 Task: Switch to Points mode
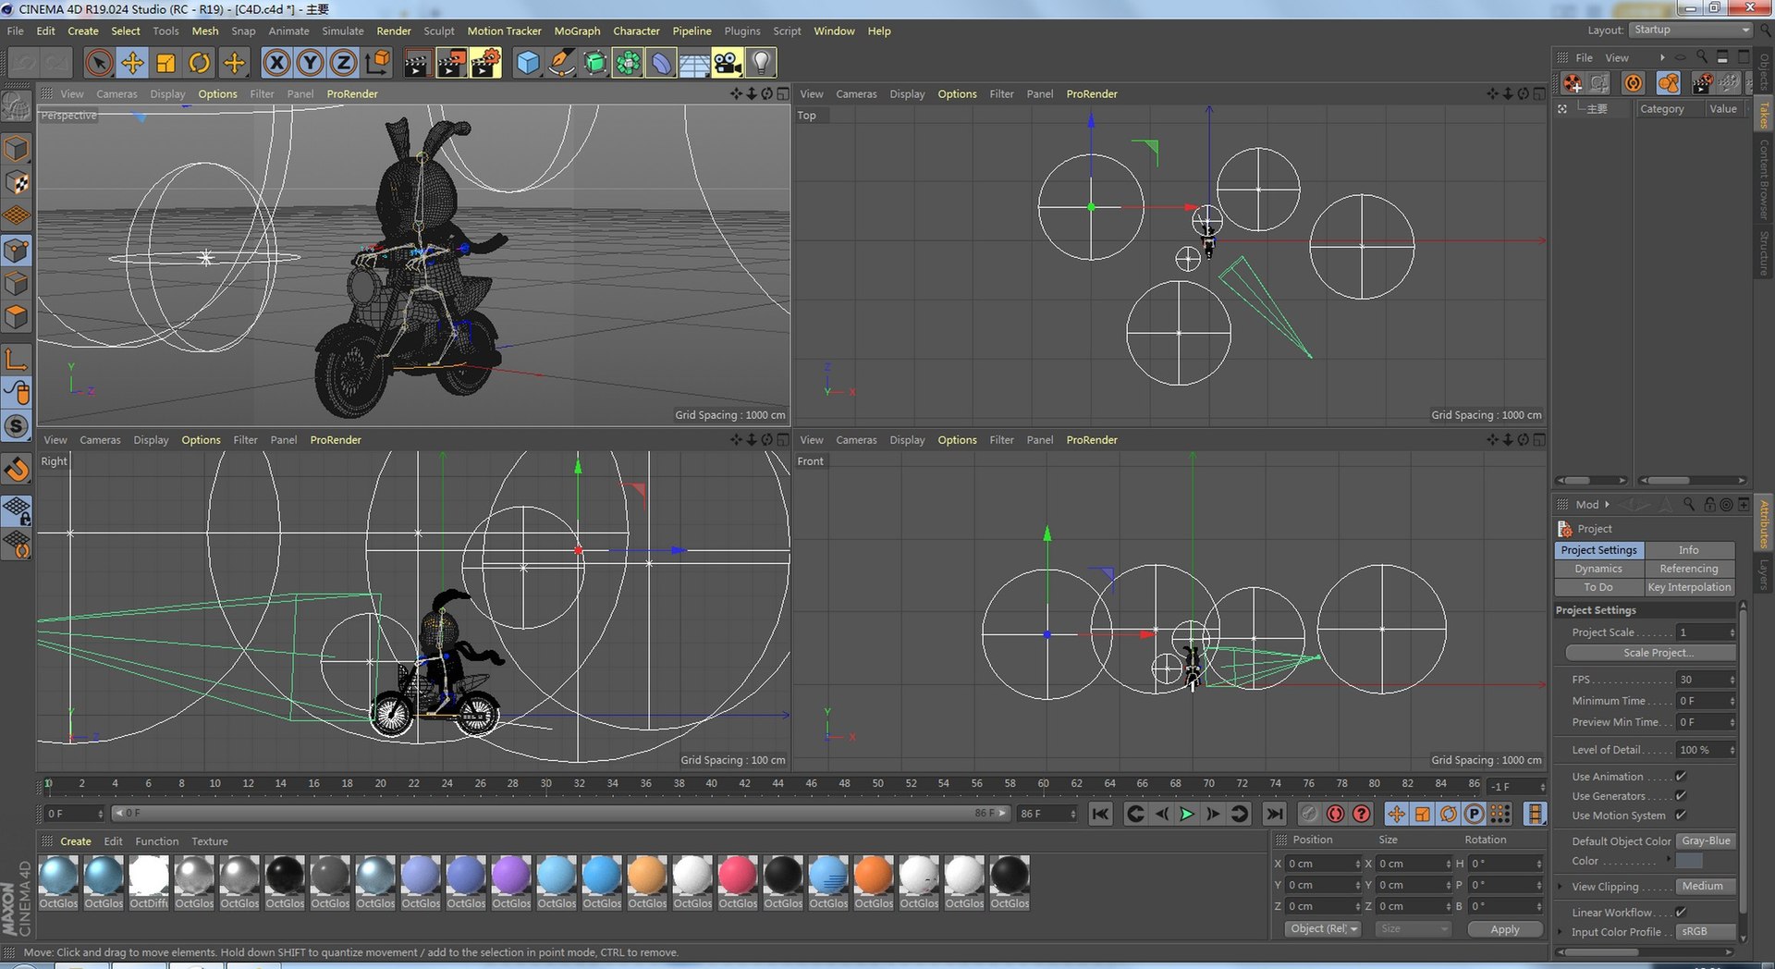pos(17,251)
